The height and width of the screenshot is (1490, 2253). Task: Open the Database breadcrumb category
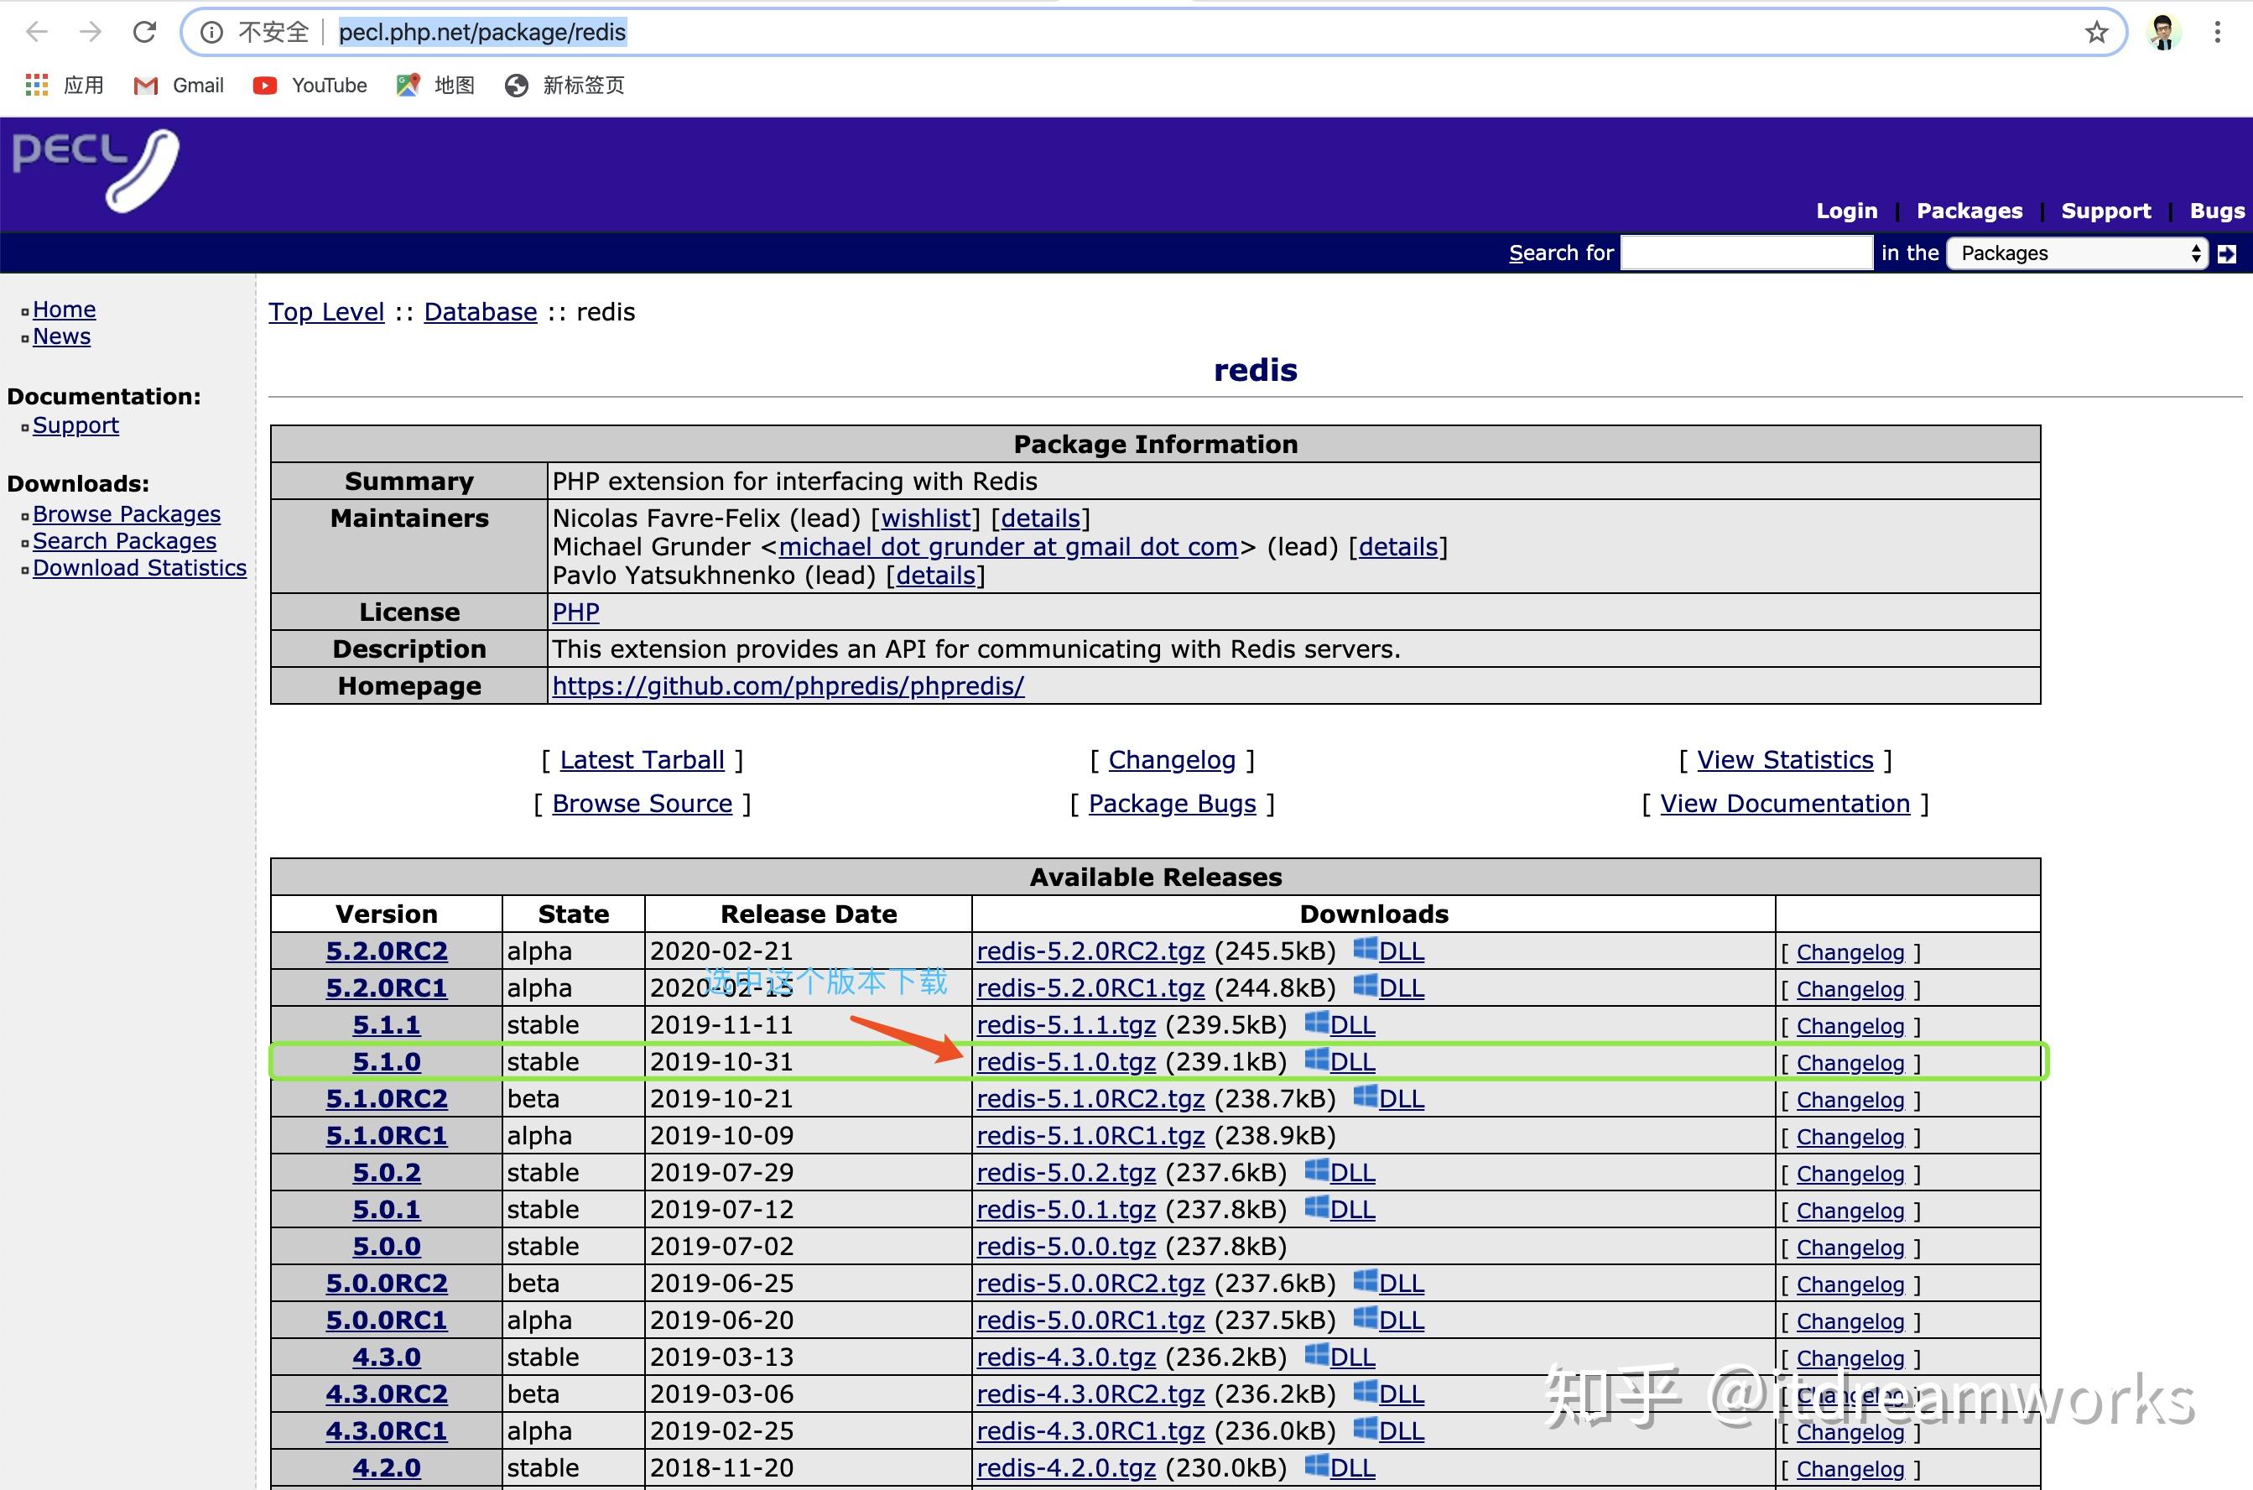click(481, 313)
